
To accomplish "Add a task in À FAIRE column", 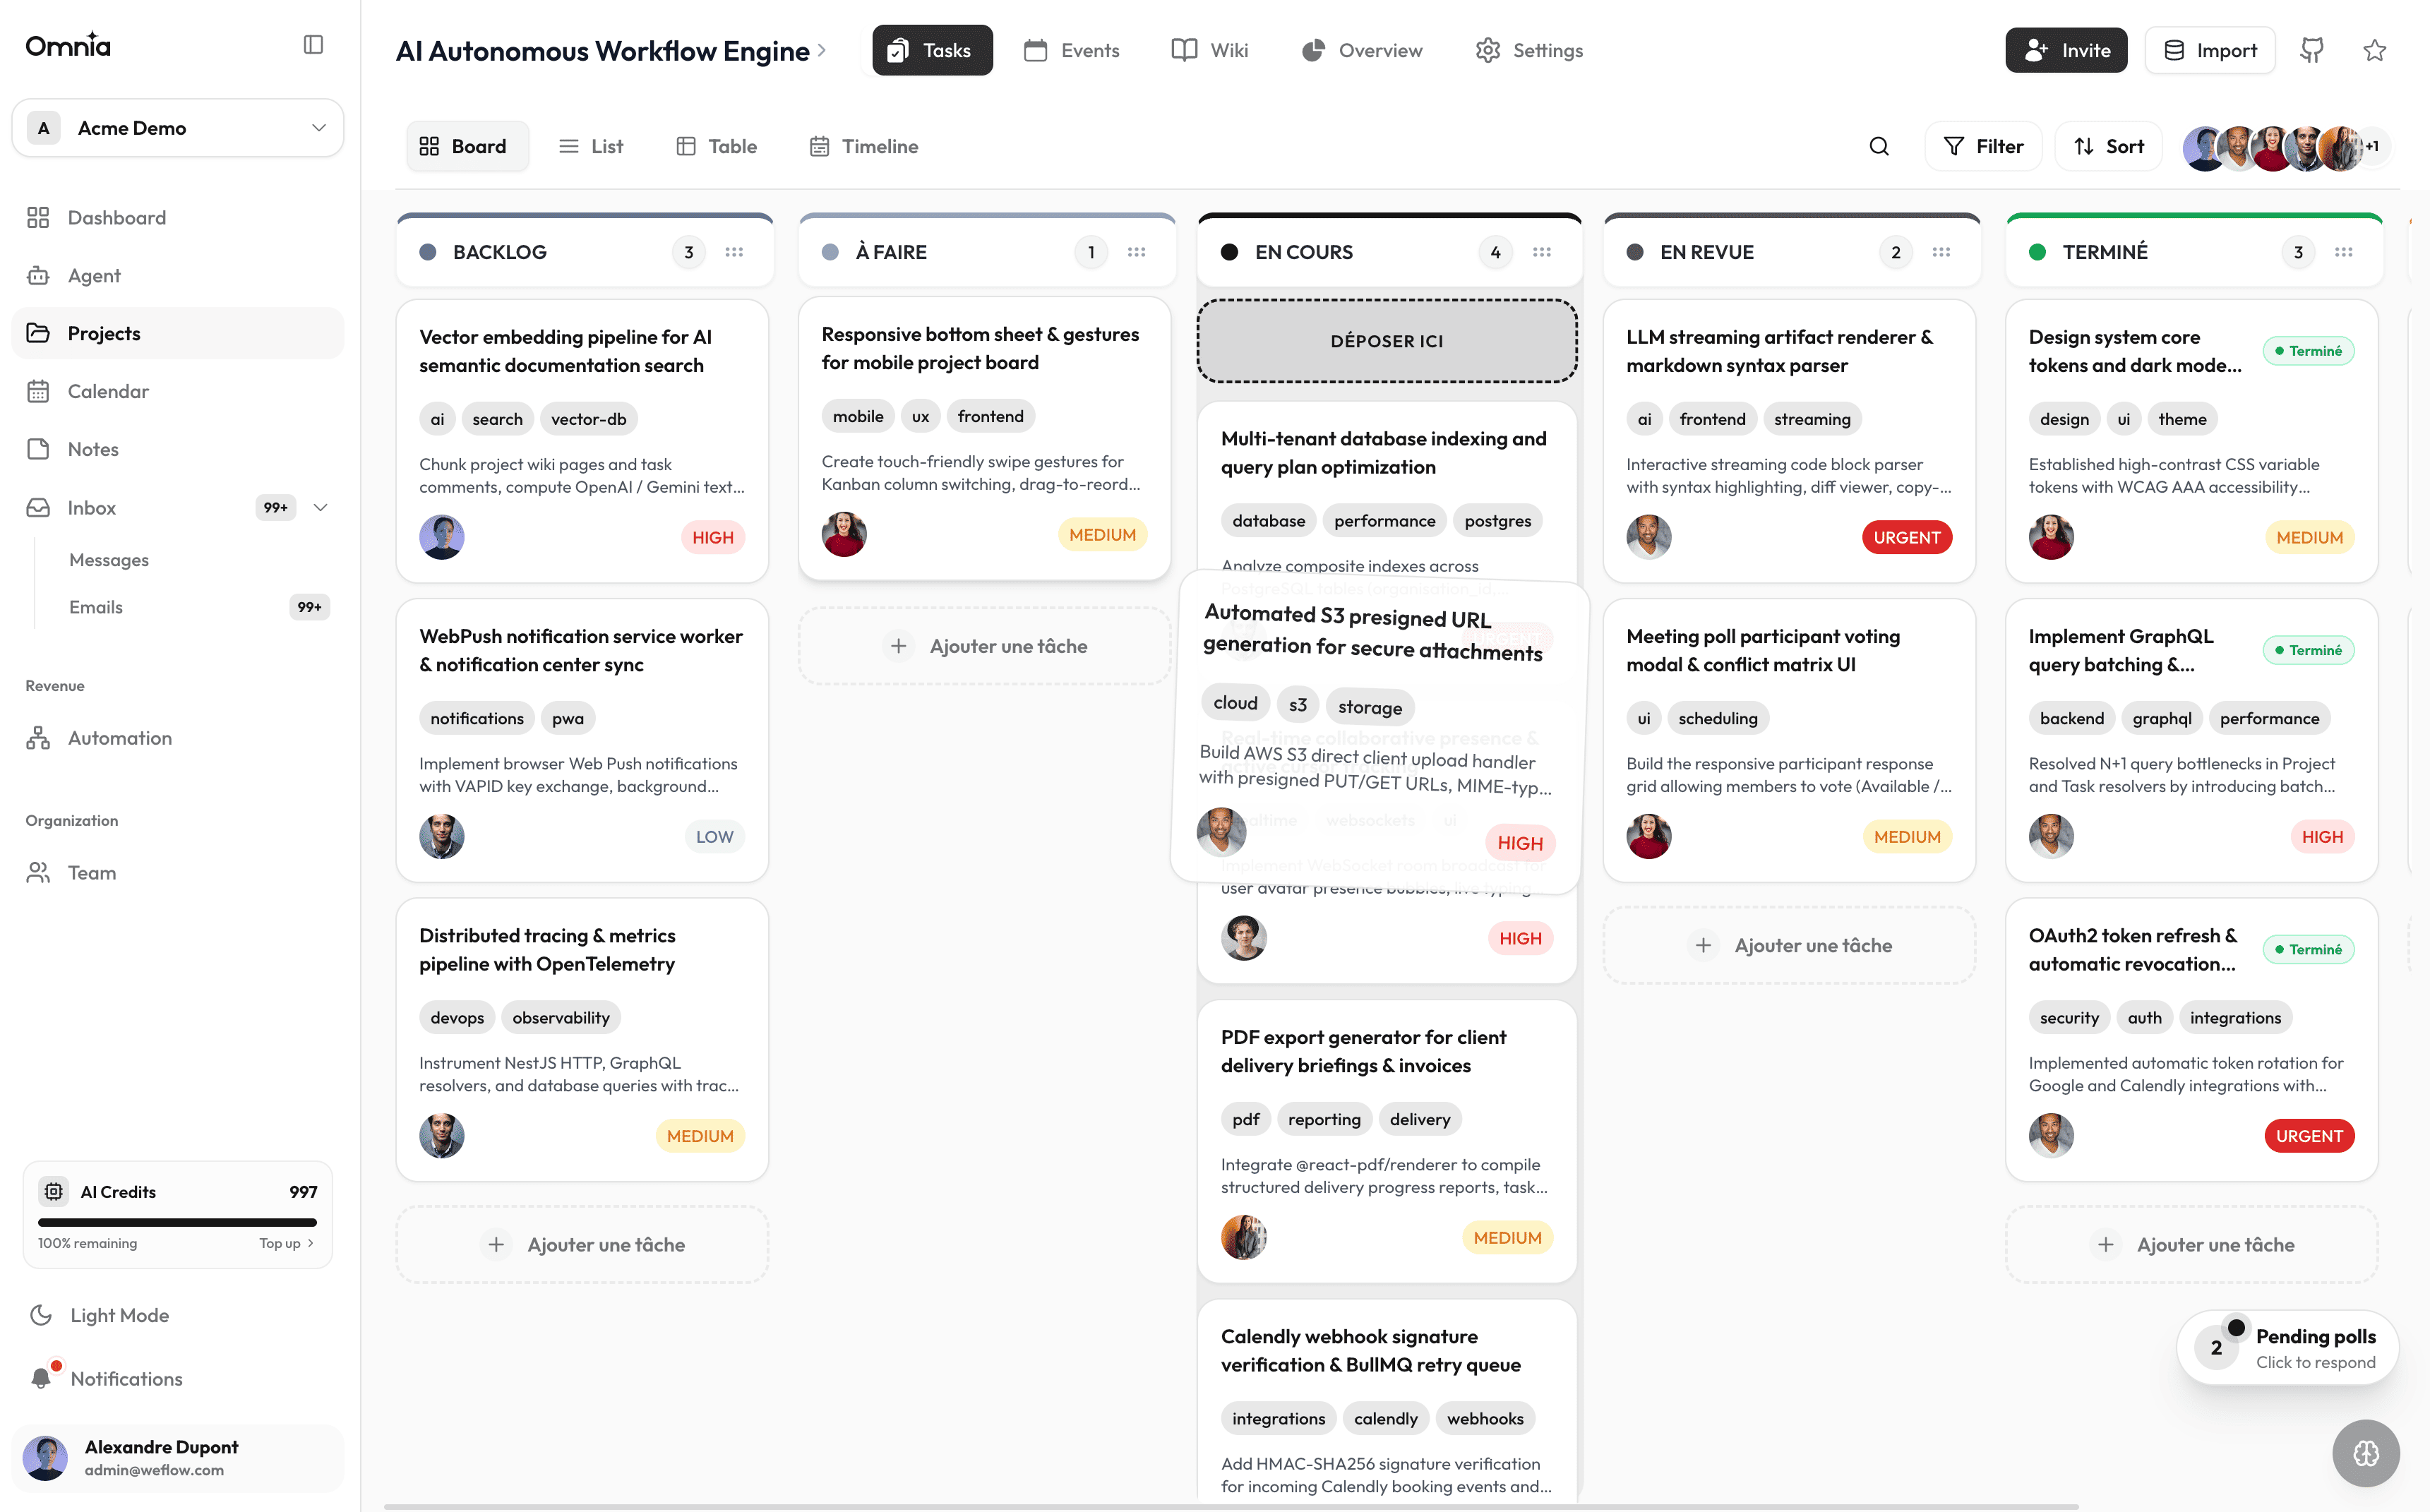I will 985,646.
